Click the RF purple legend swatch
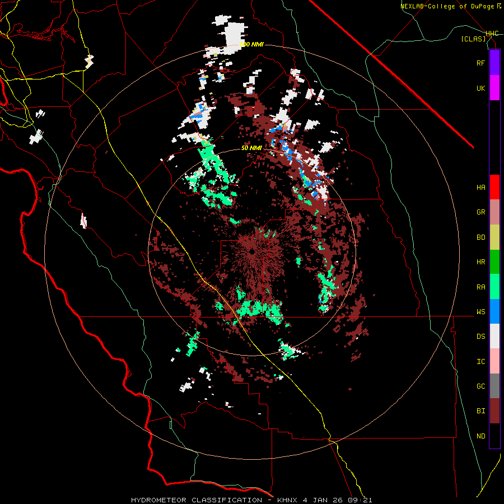 (494, 63)
